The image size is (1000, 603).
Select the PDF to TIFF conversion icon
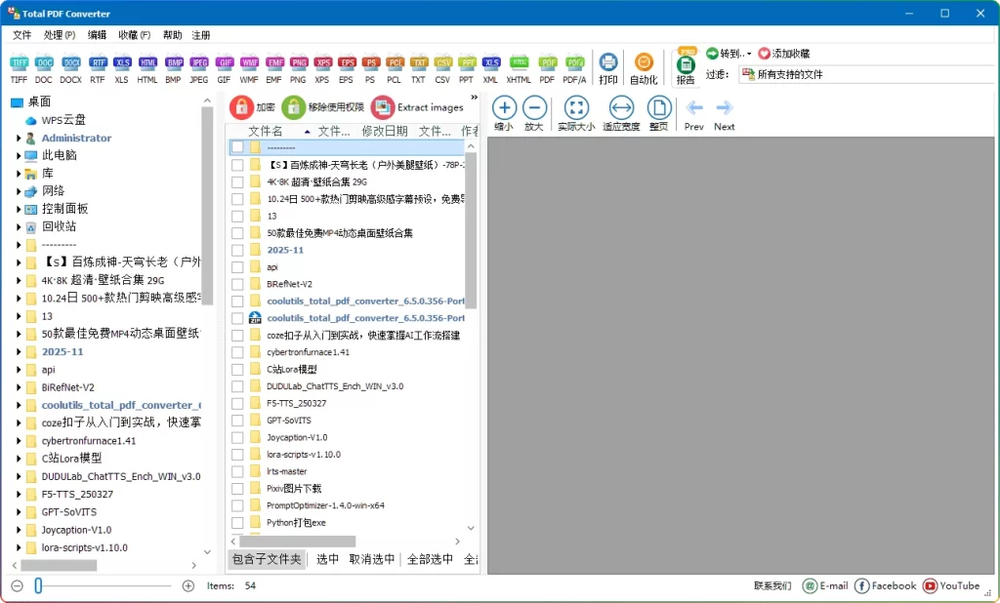pyautogui.click(x=18, y=63)
